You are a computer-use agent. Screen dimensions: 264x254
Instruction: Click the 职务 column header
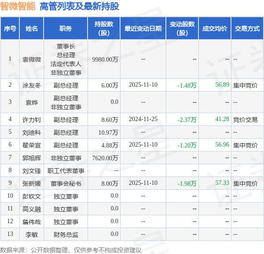[x=66, y=28]
